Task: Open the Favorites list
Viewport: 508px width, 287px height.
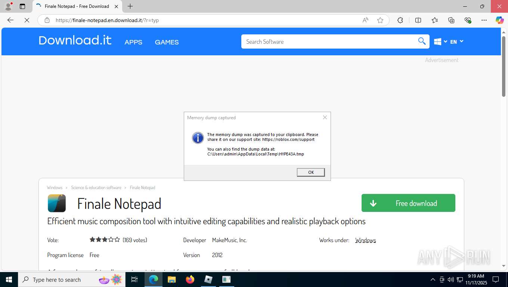Action: tap(435, 20)
